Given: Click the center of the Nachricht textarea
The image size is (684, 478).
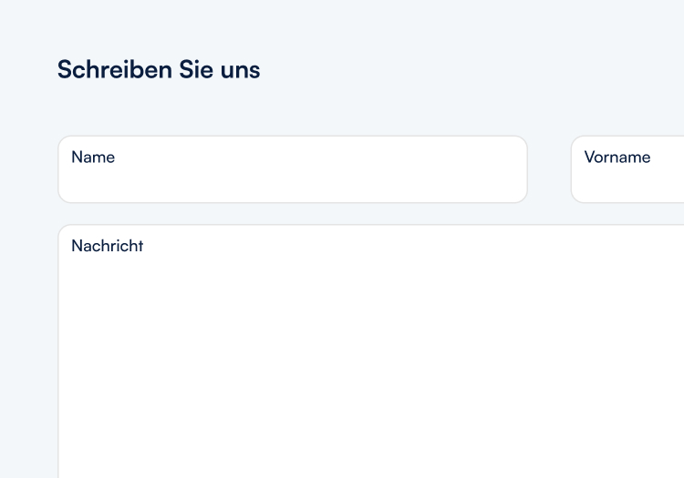Looking at the screenshot, I should point(371,351).
